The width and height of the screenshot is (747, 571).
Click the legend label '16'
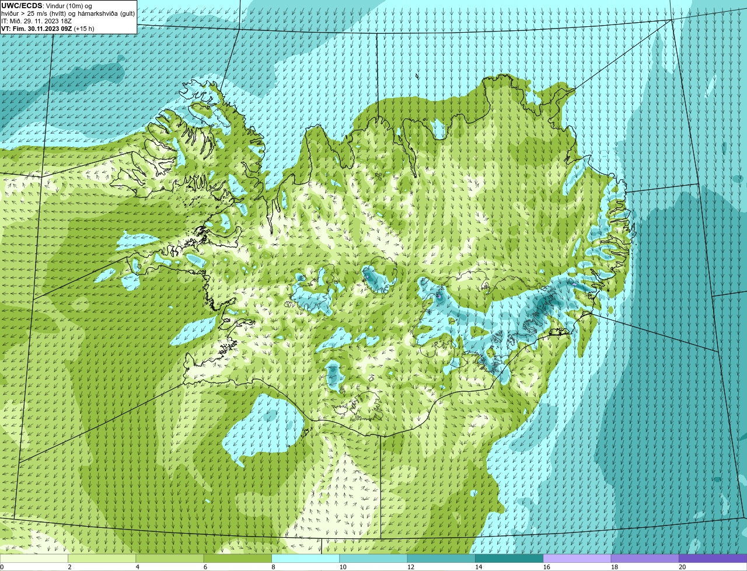[x=546, y=567]
